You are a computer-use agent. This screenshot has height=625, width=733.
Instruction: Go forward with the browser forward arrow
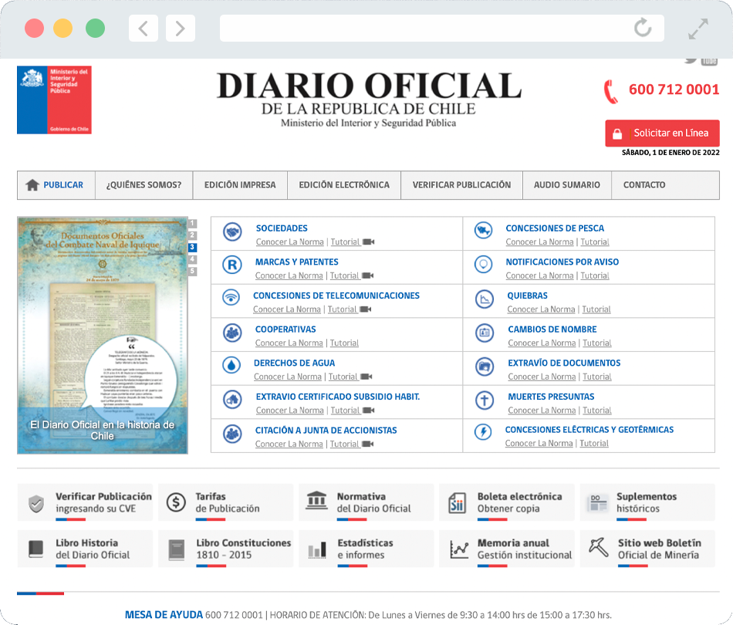[x=181, y=29]
